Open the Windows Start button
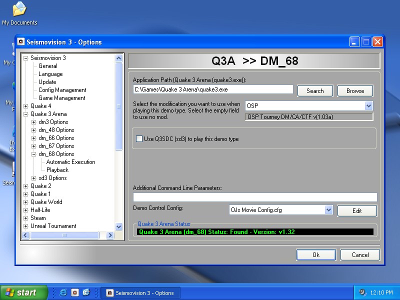The height and width of the screenshot is (300, 400). (x=24, y=292)
